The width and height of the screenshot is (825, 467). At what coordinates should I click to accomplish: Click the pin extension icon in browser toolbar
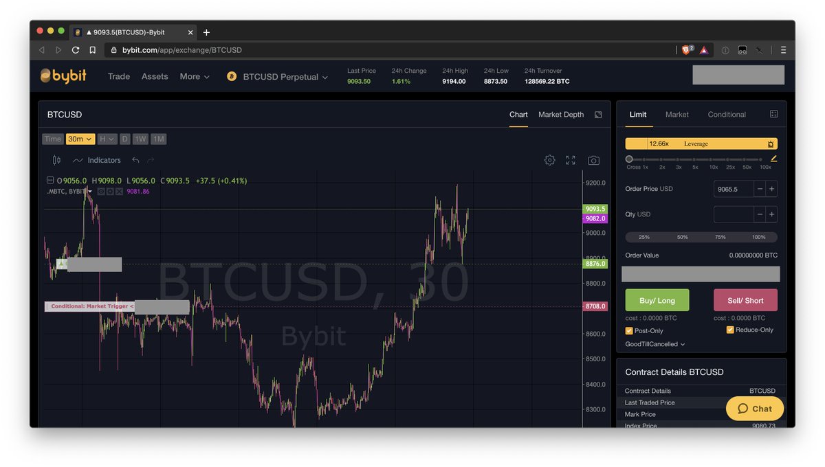tap(760, 50)
